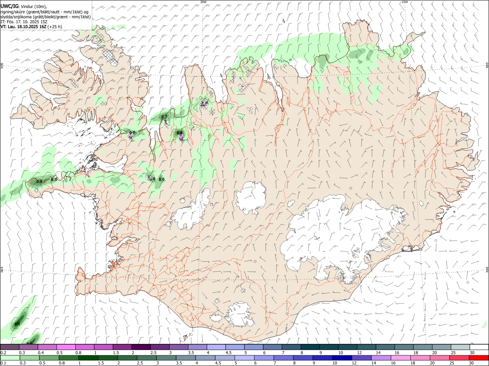489x366 pixels.
Task: Click the 'rigning/skúrir' legend description line
Action: click(x=44, y=11)
